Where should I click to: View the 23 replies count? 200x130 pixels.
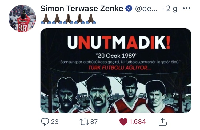pyautogui.click(x=55, y=122)
